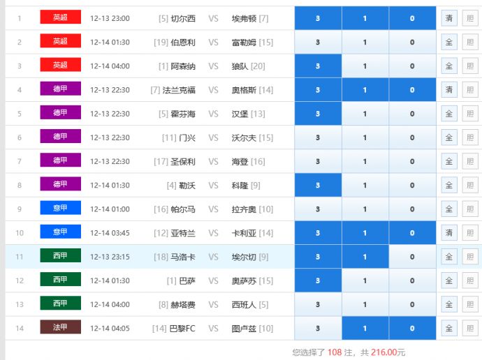The width and height of the screenshot is (482, 360).
Task: Select win option 3 for 伯恩利 vs 富勒姆
Action: coord(317,43)
